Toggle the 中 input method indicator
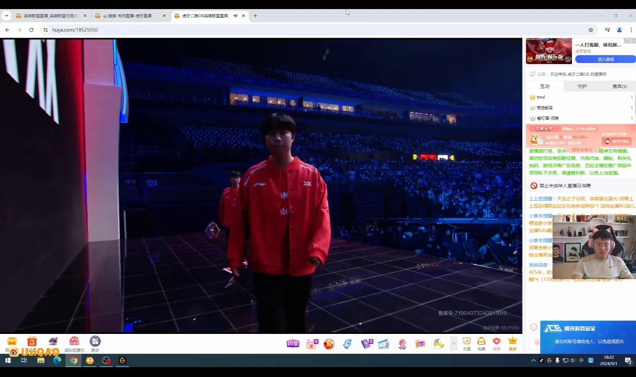The height and width of the screenshot is (377, 636). point(581,361)
